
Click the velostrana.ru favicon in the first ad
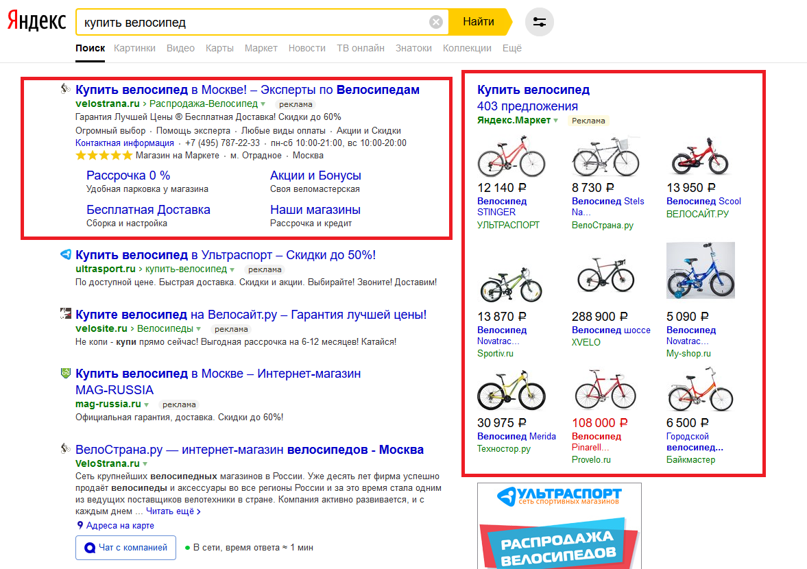coord(65,88)
